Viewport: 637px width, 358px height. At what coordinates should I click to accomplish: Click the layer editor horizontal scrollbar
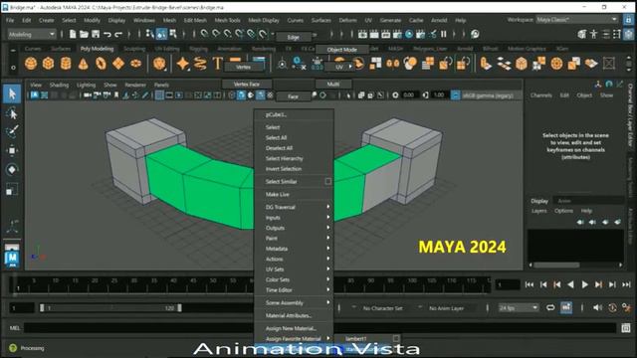[x=556, y=266]
